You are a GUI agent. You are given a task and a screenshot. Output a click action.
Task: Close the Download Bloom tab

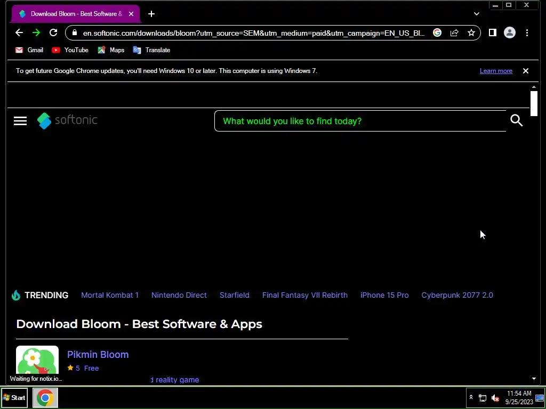point(131,14)
